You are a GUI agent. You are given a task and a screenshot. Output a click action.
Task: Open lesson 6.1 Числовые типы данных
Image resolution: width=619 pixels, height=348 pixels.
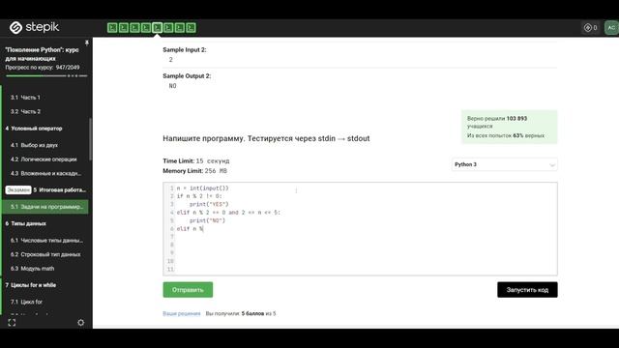[x=47, y=241]
